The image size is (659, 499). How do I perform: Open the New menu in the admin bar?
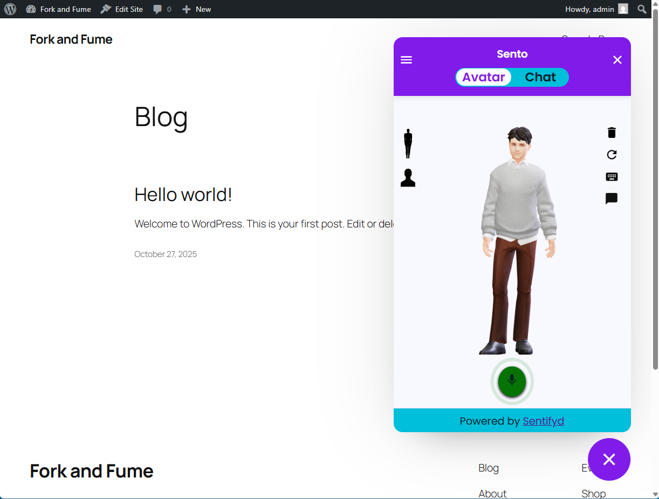pos(196,9)
